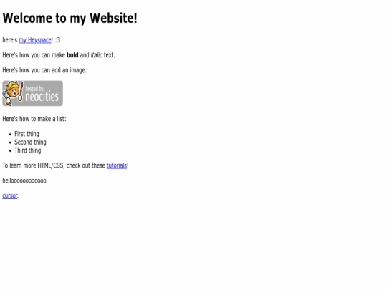
Task: Follow the "tutorials" hyperlink
Action: [117, 165]
